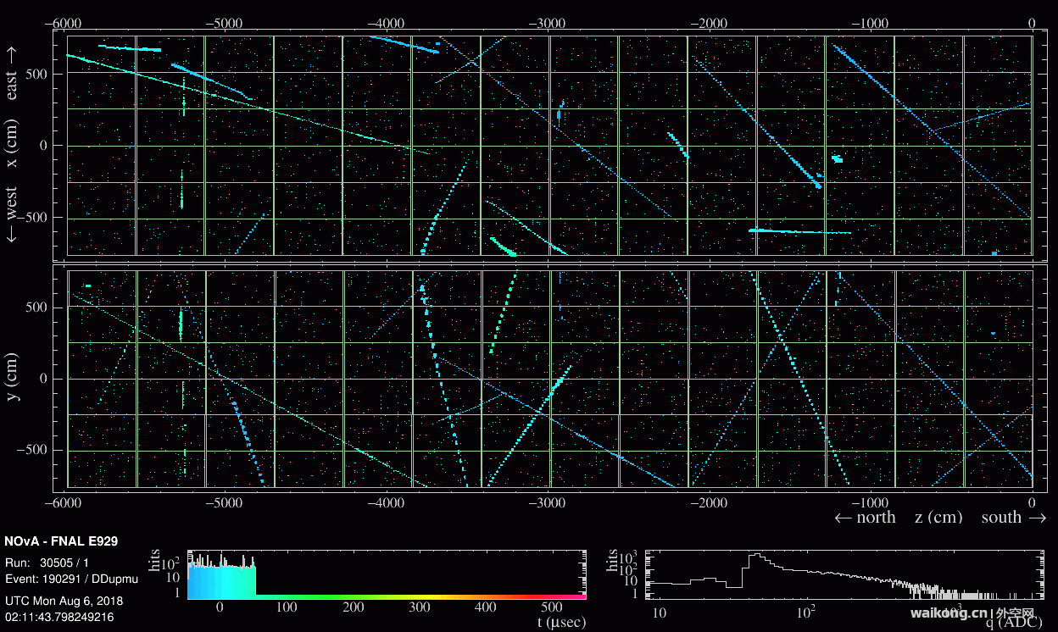Select the 'UTC Mon Aug 6, 2018' date text
Image resolution: width=1058 pixels, height=632 pixels.
click(64, 601)
